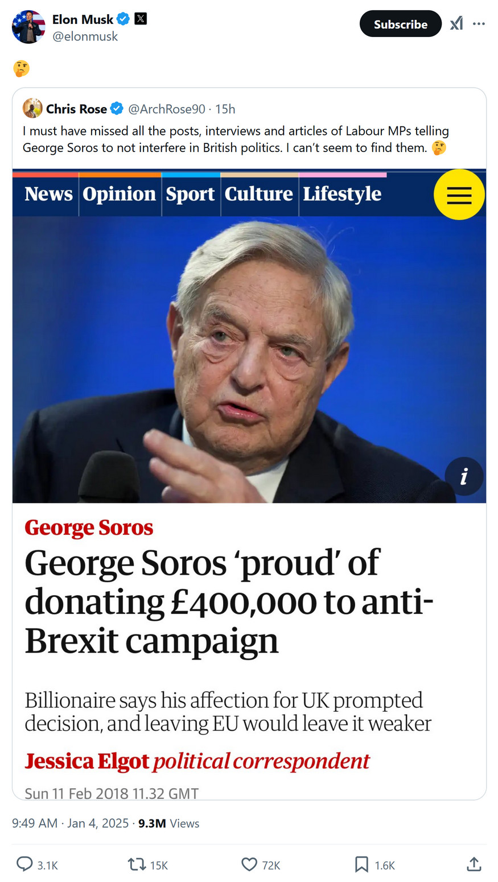Open Elon Musk's profile avatar
This screenshot has height=882, width=498.
(x=28, y=27)
